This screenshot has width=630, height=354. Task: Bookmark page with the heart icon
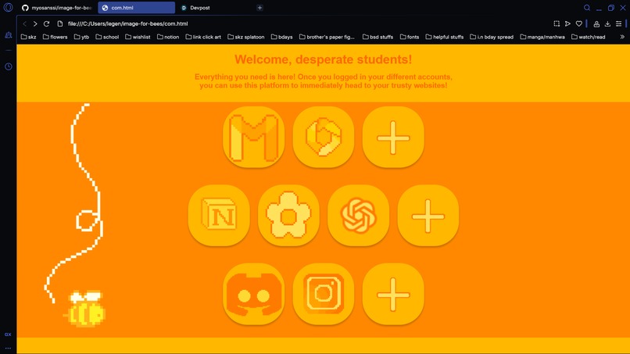pyautogui.click(x=579, y=23)
